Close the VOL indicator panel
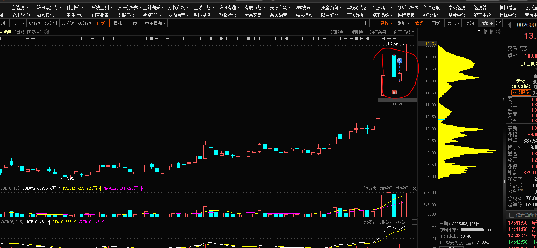This screenshot has width=537, height=248. tap(415, 188)
